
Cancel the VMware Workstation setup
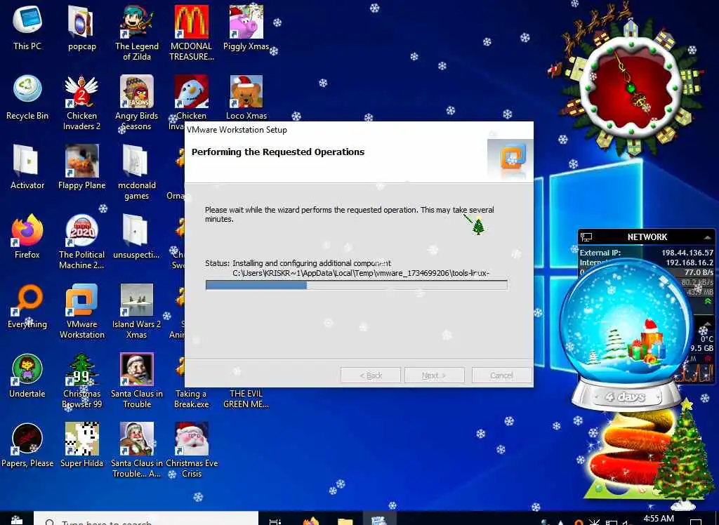[x=501, y=376]
